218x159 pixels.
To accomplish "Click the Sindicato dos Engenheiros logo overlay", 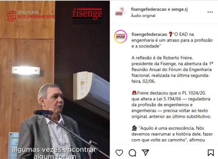I will point(31,16).
